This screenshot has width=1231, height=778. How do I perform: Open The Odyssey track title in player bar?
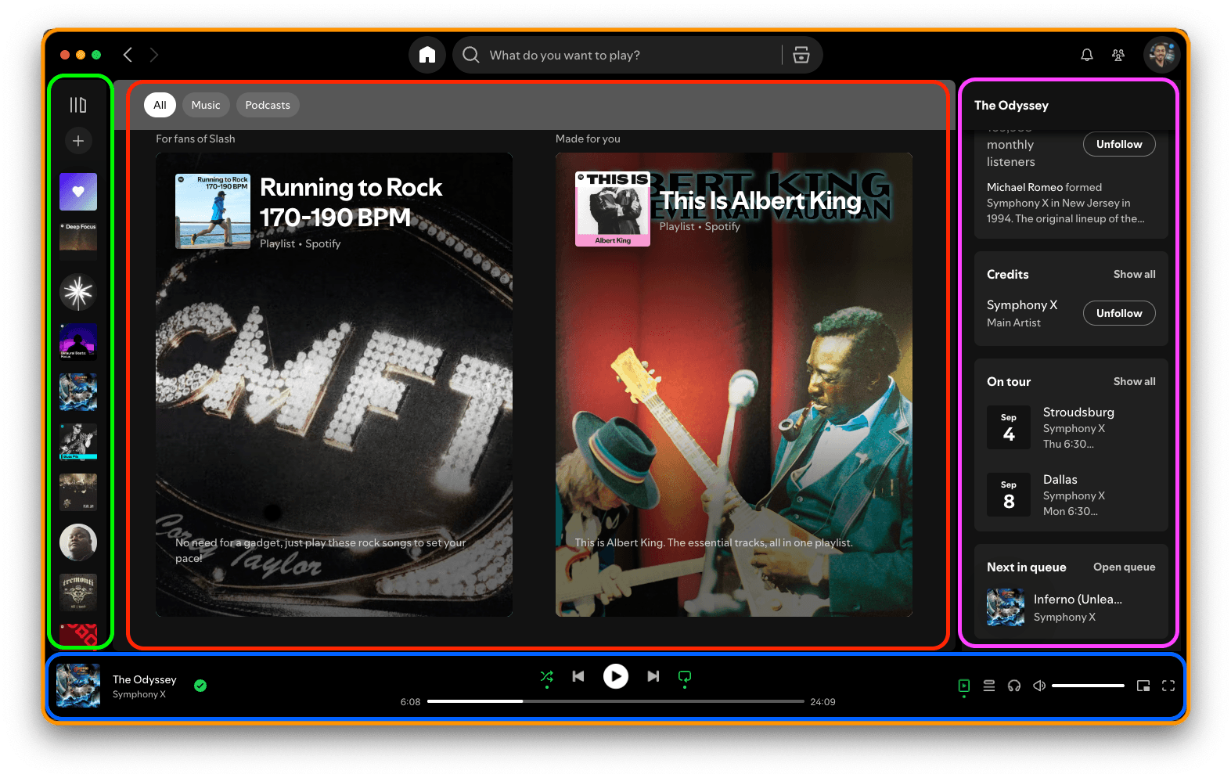coord(145,679)
